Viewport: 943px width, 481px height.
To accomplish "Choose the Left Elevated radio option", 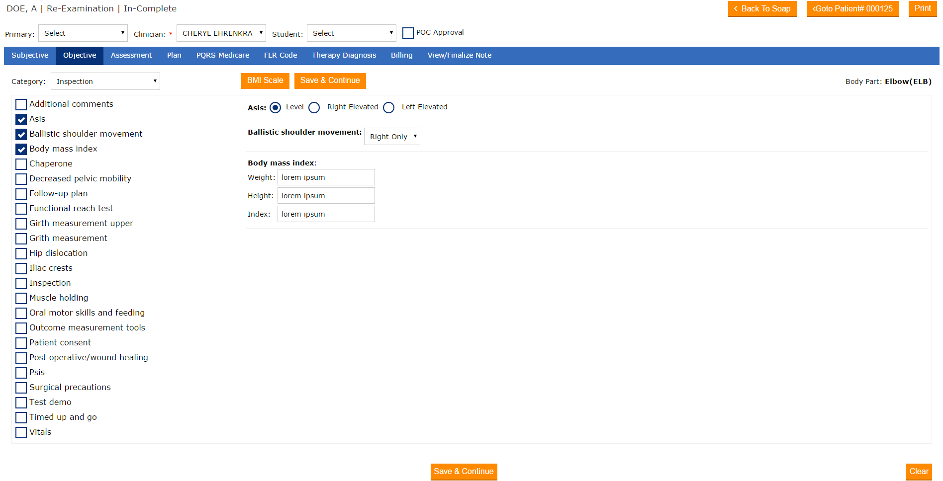I will (x=389, y=107).
